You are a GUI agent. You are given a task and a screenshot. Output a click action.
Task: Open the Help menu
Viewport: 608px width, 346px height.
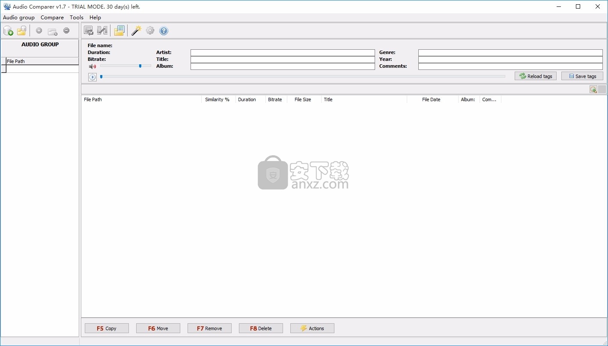[95, 18]
